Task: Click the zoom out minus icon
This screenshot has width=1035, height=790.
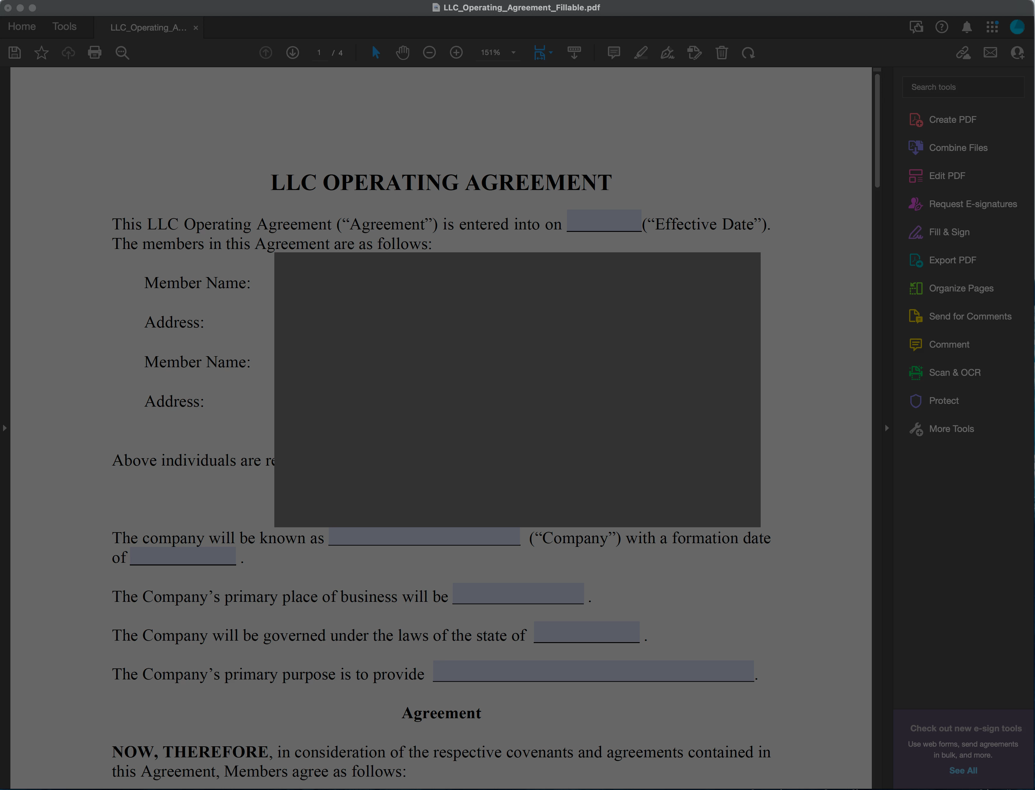Action: (429, 53)
